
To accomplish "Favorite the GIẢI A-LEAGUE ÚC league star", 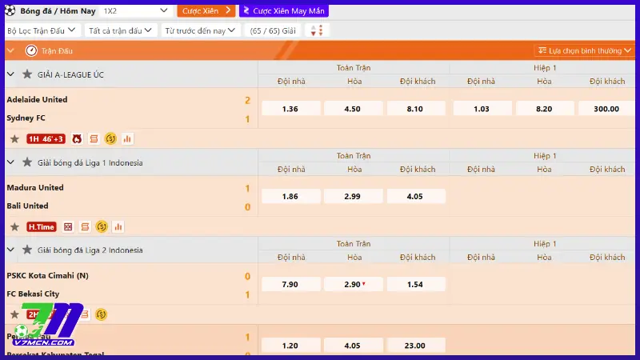I will [x=27, y=74].
